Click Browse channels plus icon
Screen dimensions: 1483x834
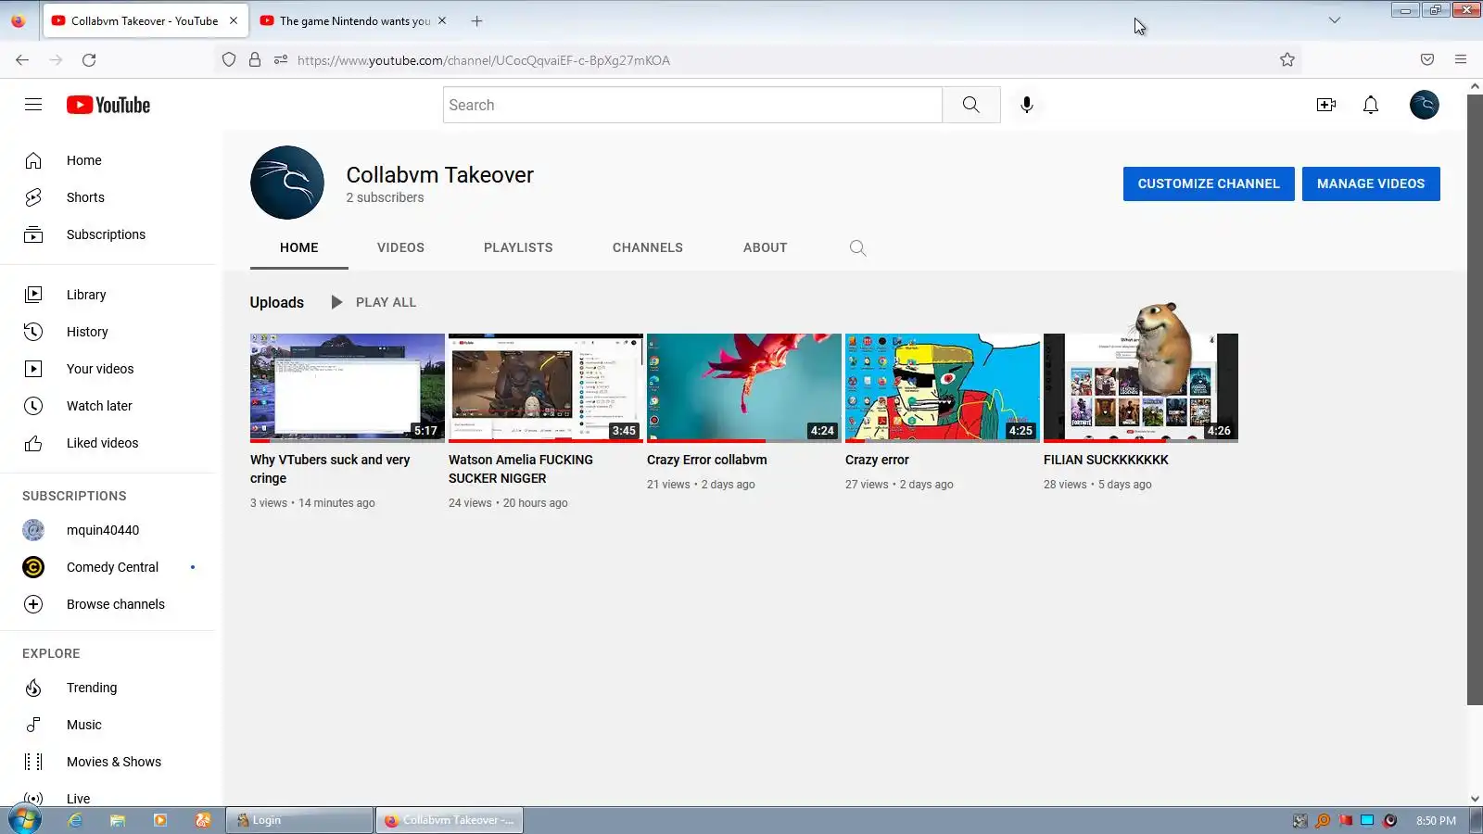pos(33,604)
